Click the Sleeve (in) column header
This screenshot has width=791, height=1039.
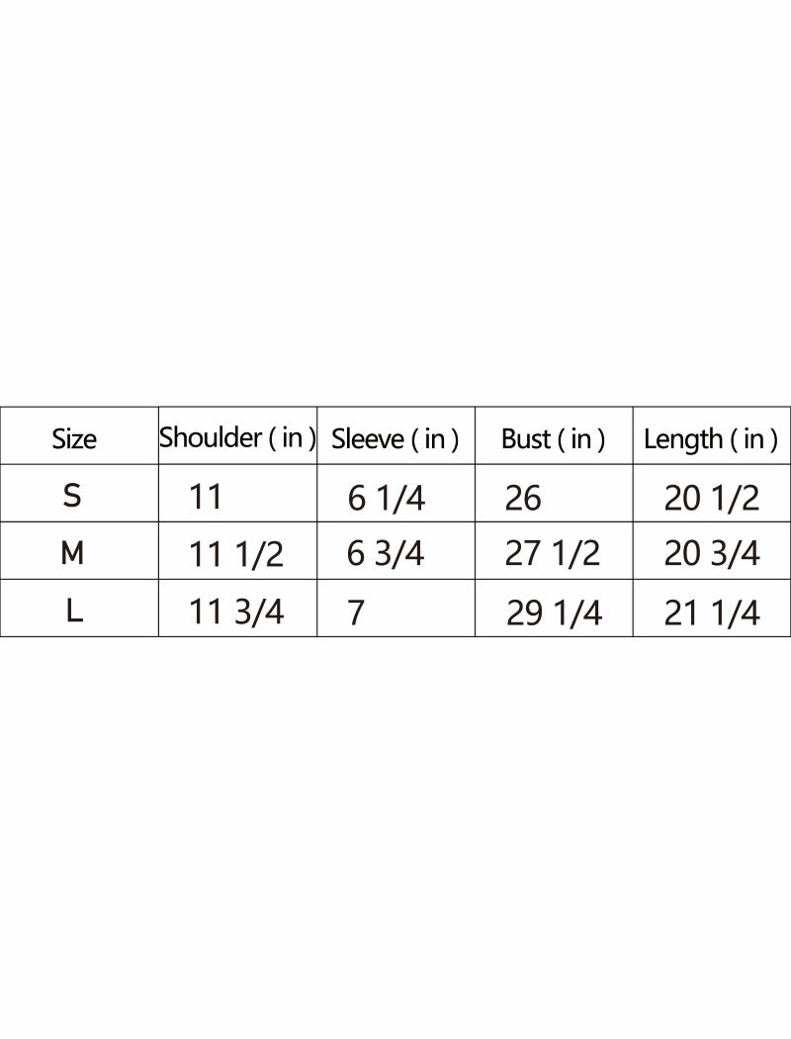pos(395,438)
